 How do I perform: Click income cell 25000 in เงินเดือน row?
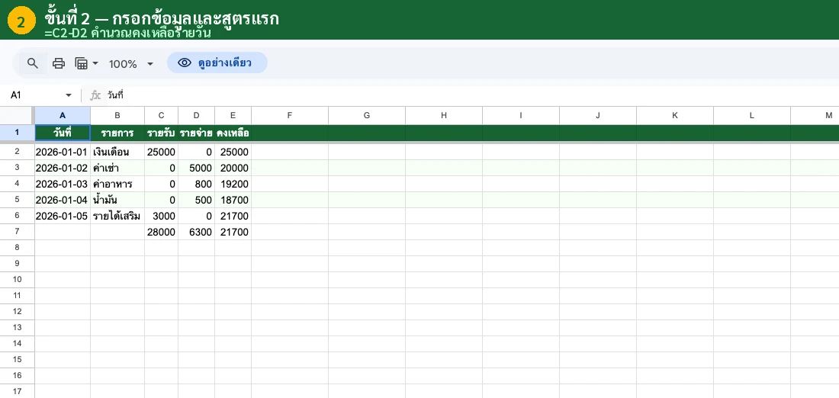click(x=161, y=152)
